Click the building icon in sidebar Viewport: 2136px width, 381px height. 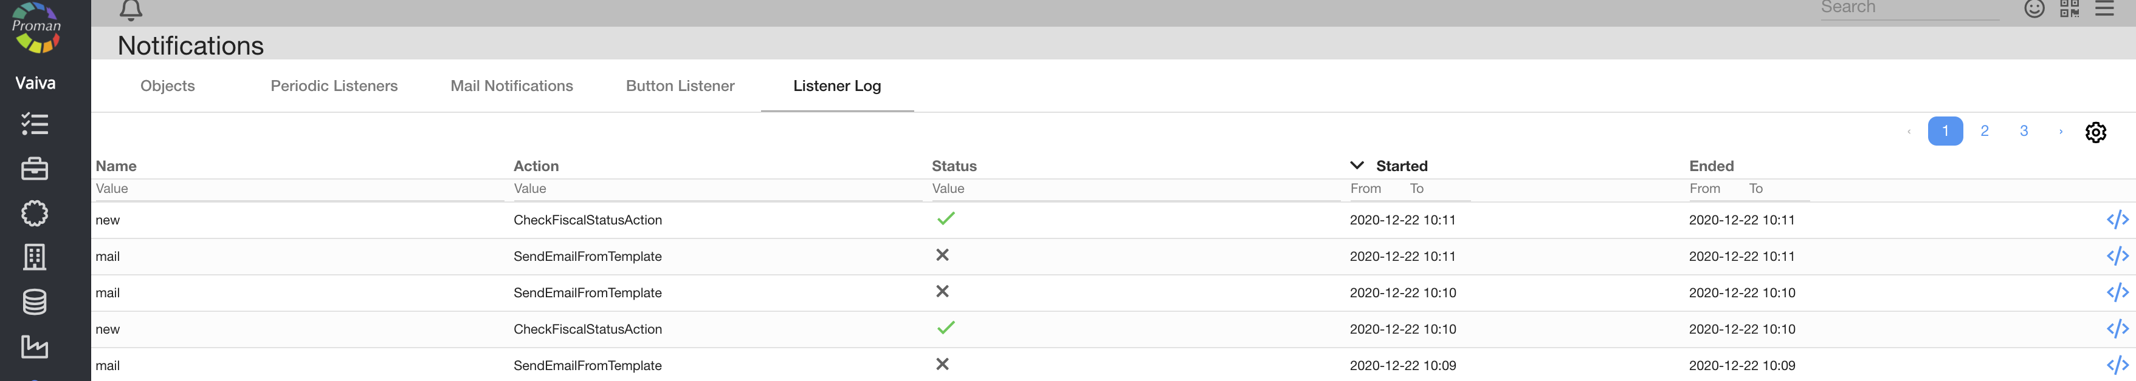point(34,257)
